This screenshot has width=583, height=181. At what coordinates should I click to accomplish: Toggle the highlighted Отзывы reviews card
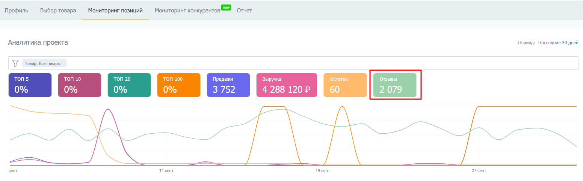coord(394,85)
